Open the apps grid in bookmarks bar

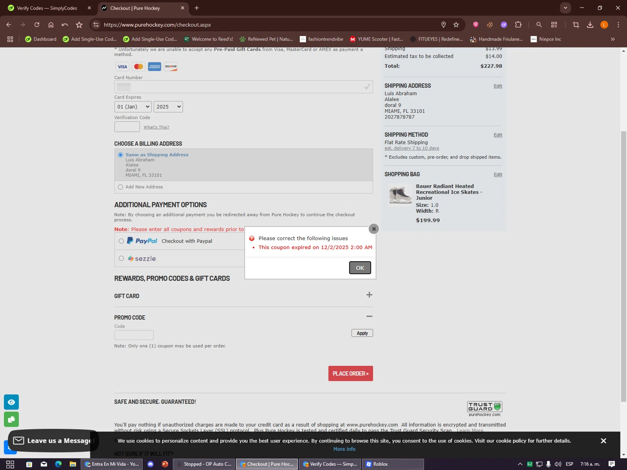coord(10,39)
